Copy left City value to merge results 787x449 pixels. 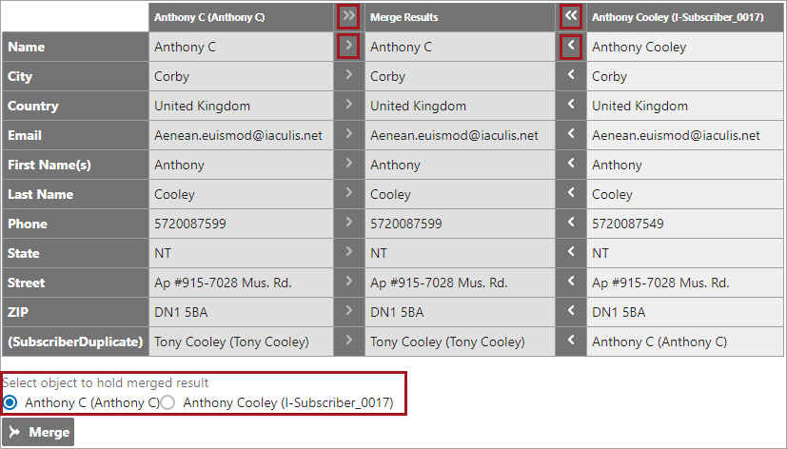pyautogui.click(x=348, y=75)
